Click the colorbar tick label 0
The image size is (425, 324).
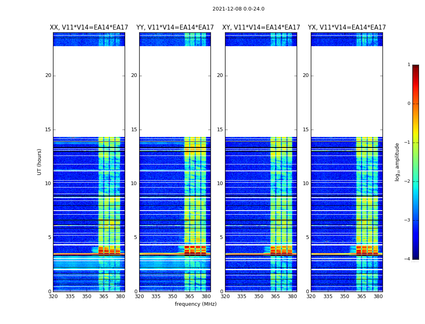(x=408, y=104)
